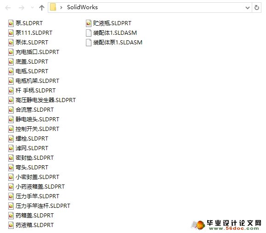
Task: Click the file name 药箱盖.SLDPRT
Action: point(34,216)
